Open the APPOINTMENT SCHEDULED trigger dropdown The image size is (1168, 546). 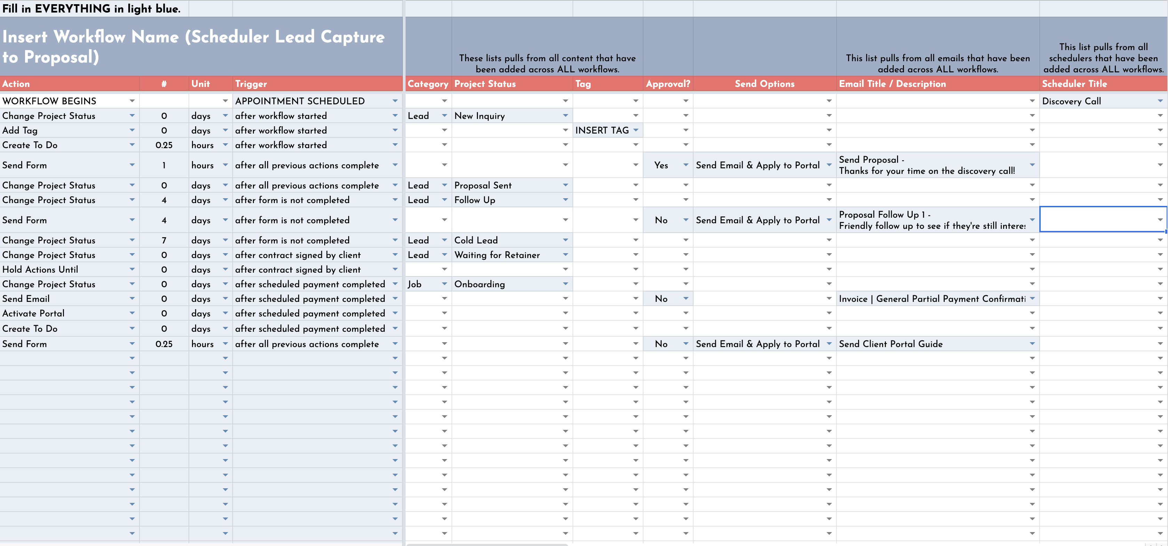(x=395, y=101)
